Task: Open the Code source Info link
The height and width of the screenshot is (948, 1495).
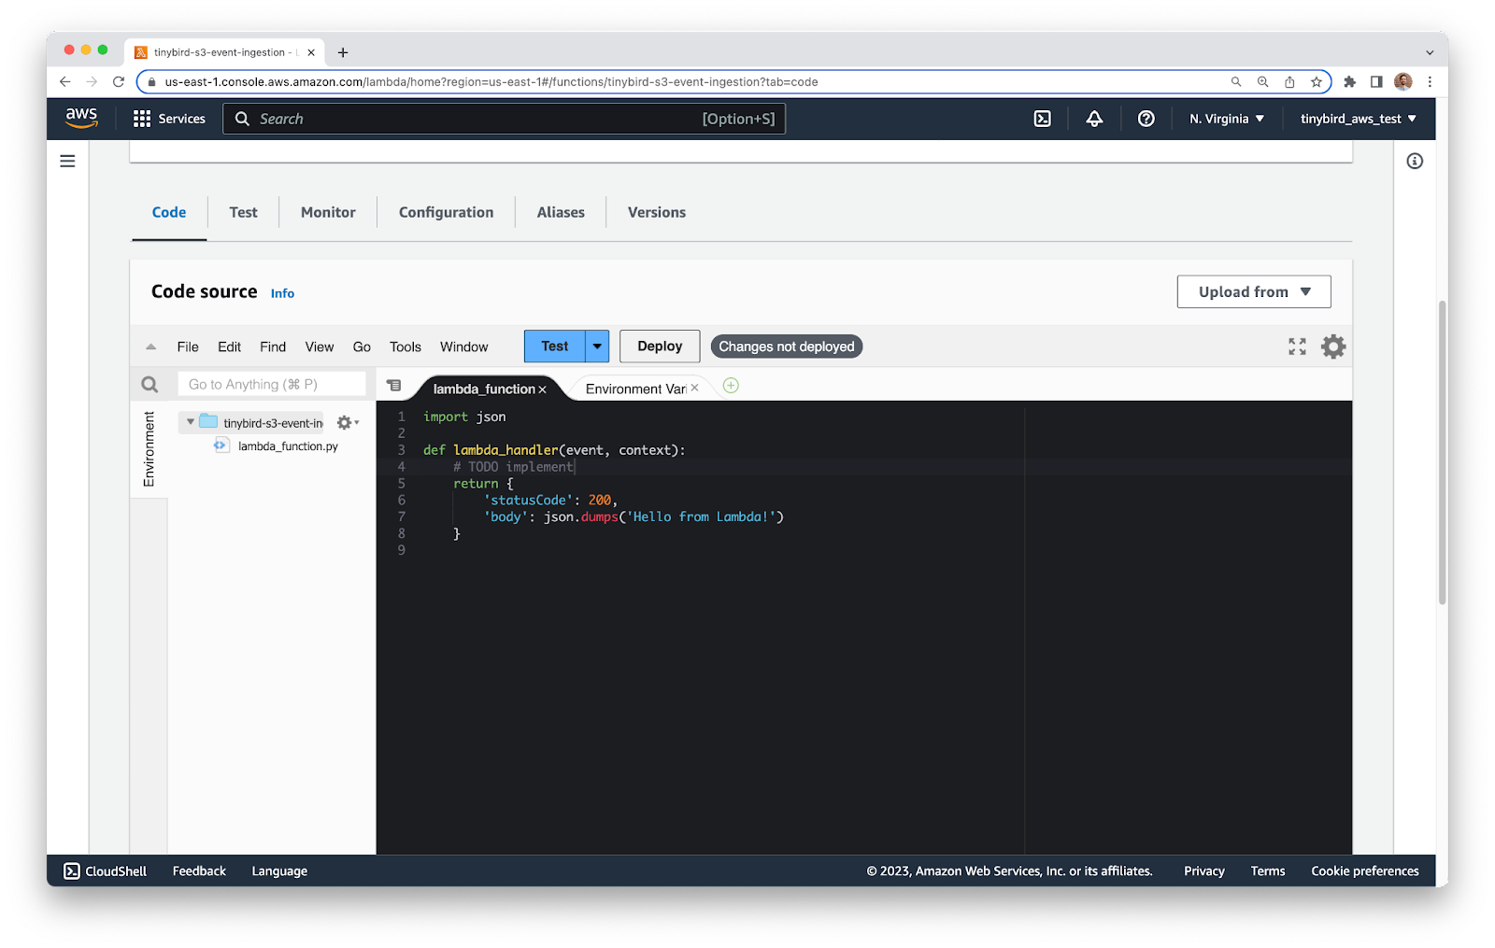Action: [x=282, y=293]
